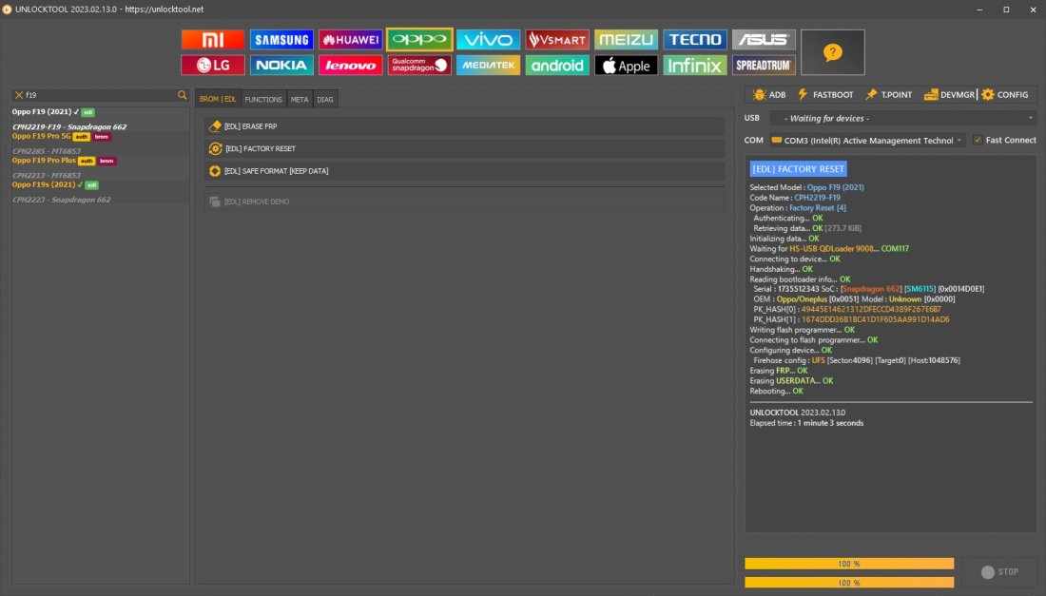Select the Asus brand logo
The width and height of the screenshot is (1046, 596).
[764, 39]
